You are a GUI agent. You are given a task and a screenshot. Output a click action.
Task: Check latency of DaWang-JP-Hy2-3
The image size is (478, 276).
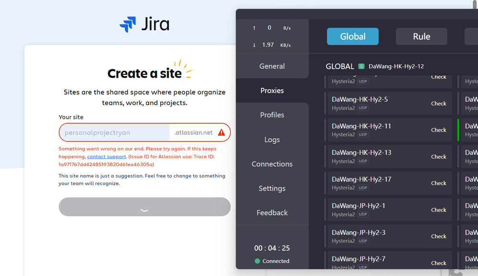tap(438, 236)
